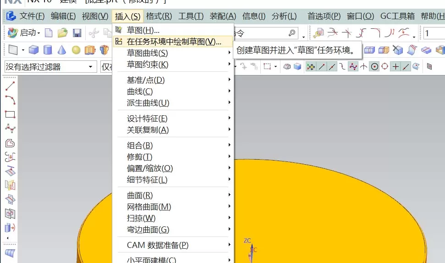This screenshot has height=263, width=445.
Task: Open the 格式(R) menu
Action: click(x=159, y=16)
